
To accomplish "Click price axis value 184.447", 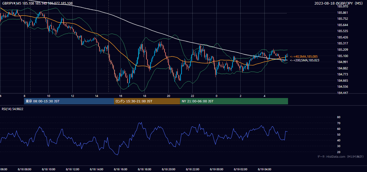I will (x=343, y=93).
